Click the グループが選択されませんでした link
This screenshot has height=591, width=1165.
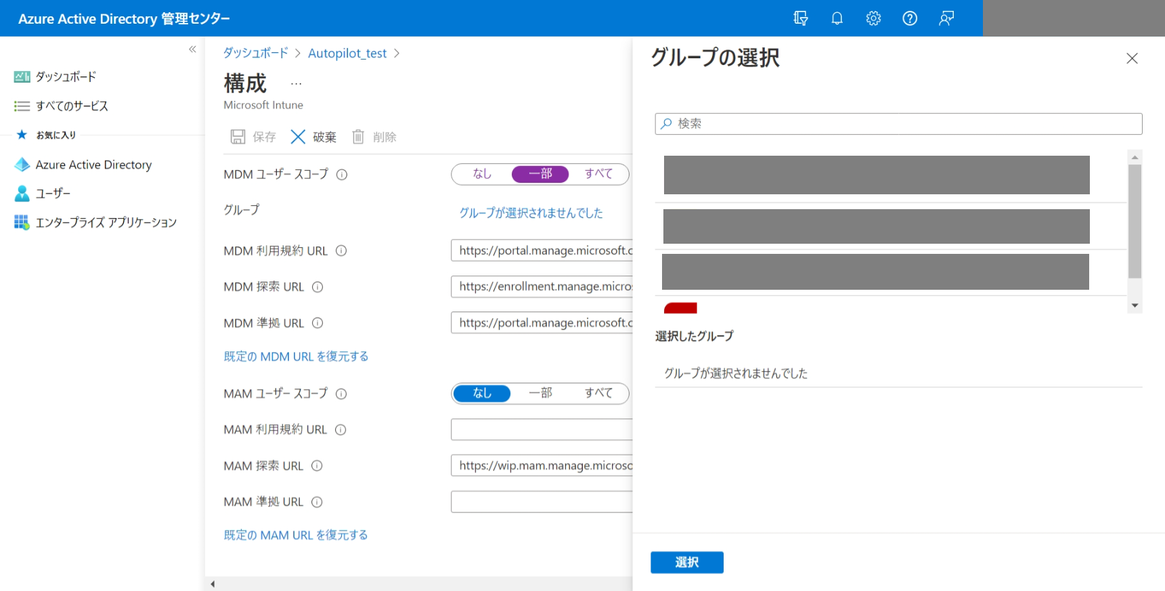coord(531,213)
